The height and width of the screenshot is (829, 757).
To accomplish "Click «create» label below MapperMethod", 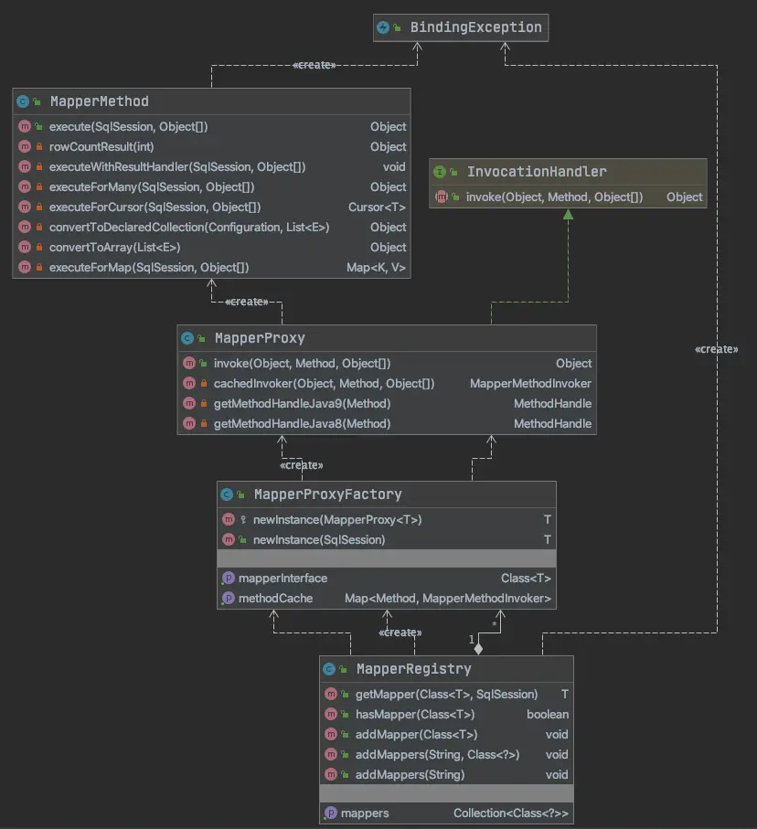I will 247,302.
